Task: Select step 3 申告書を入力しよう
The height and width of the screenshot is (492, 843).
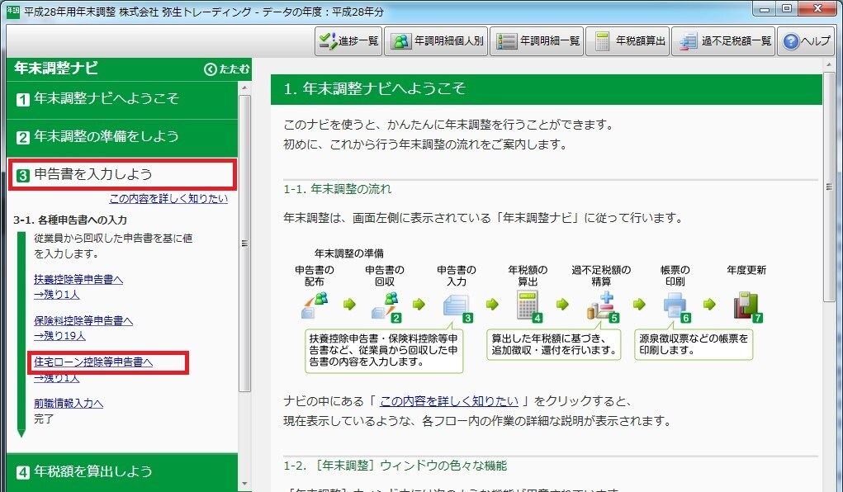Action: (122, 175)
